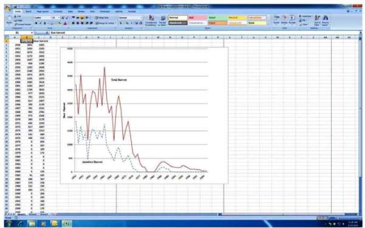The height and width of the screenshot is (228, 365).
Task: Click Format as Table icon
Action: tap(163, 20)
